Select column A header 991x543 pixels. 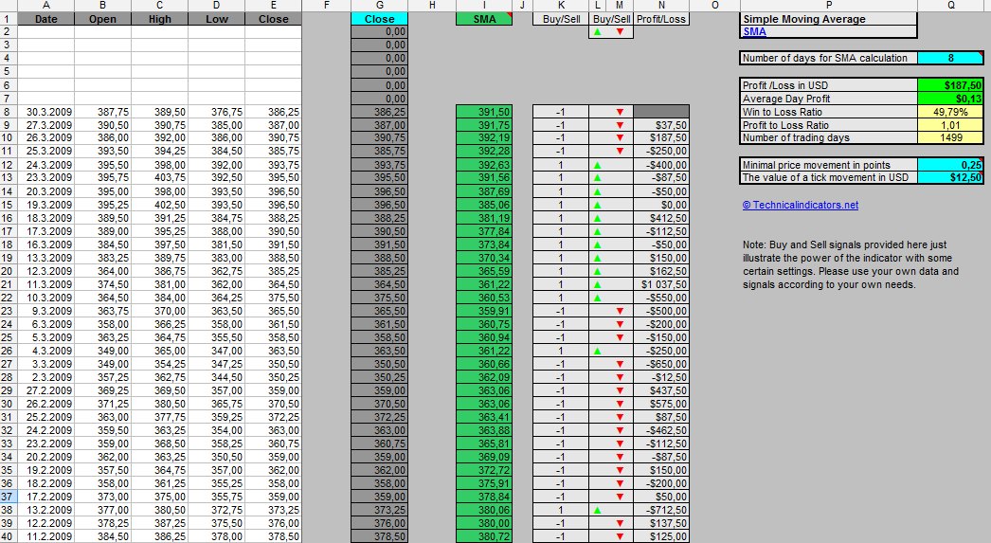(46, 5)
